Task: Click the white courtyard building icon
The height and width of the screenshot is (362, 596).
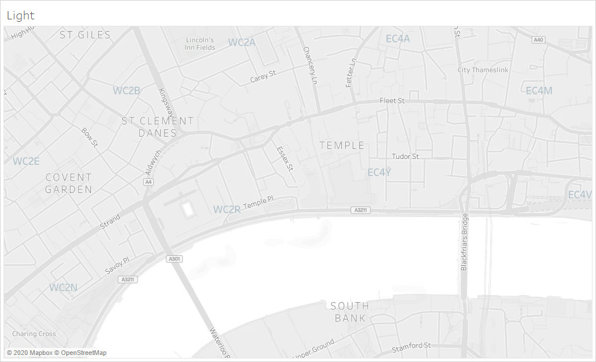Action: [188, 209]
